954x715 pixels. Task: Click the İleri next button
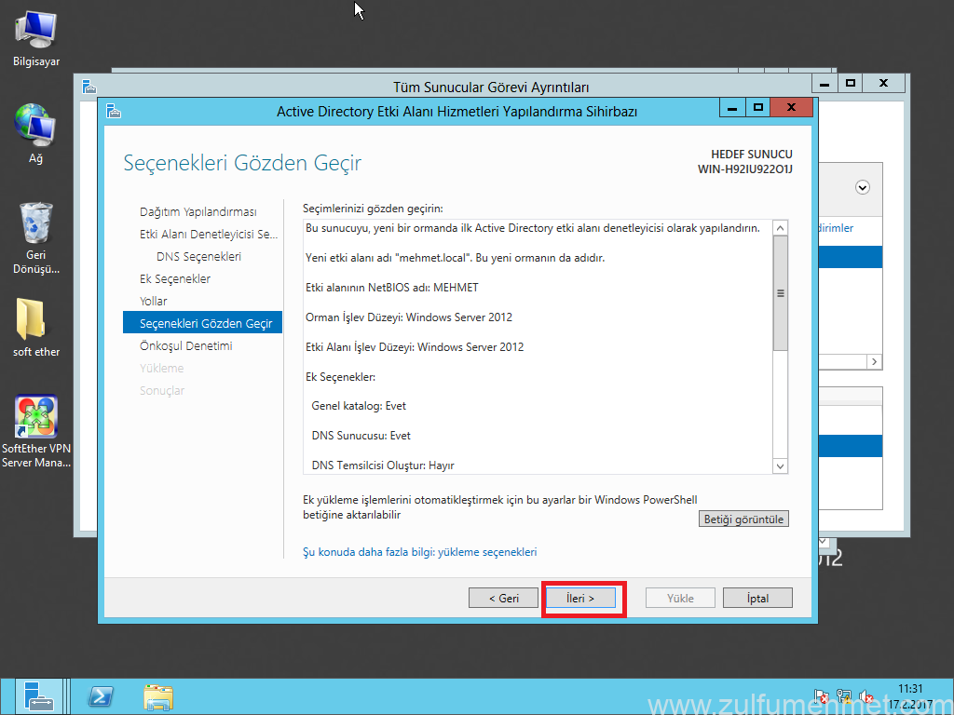580,598
